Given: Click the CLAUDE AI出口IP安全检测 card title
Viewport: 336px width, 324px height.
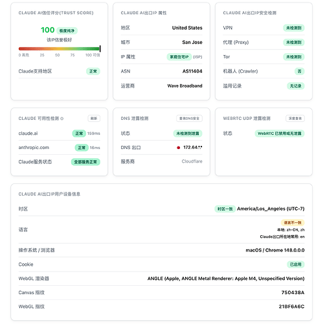Looking at the screenshot, I should point(249,13).
